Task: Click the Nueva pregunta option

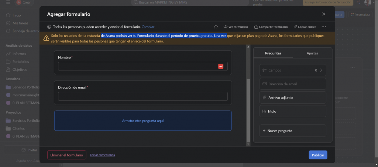Action: [293, 131]
